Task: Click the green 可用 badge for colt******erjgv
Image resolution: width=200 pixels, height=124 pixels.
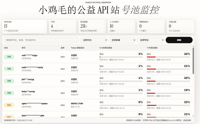Action: pos(9,57)
